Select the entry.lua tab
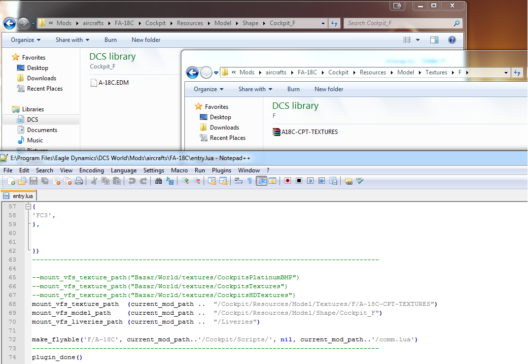This screenshot has width=528, height=364. click(x=19, y=196)
